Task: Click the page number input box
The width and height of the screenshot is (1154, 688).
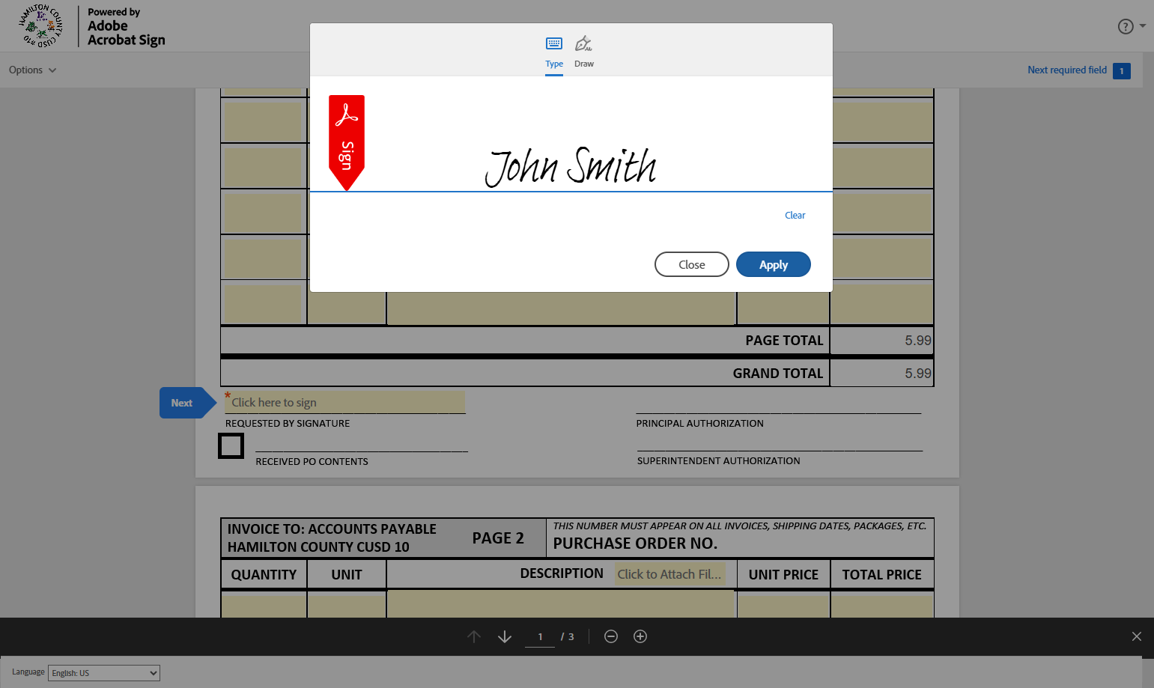Action: tap(540, 637)
